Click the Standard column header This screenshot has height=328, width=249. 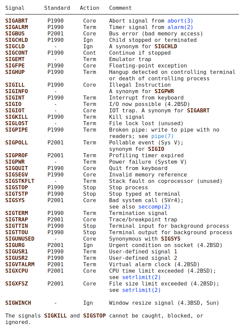(57, 8)
